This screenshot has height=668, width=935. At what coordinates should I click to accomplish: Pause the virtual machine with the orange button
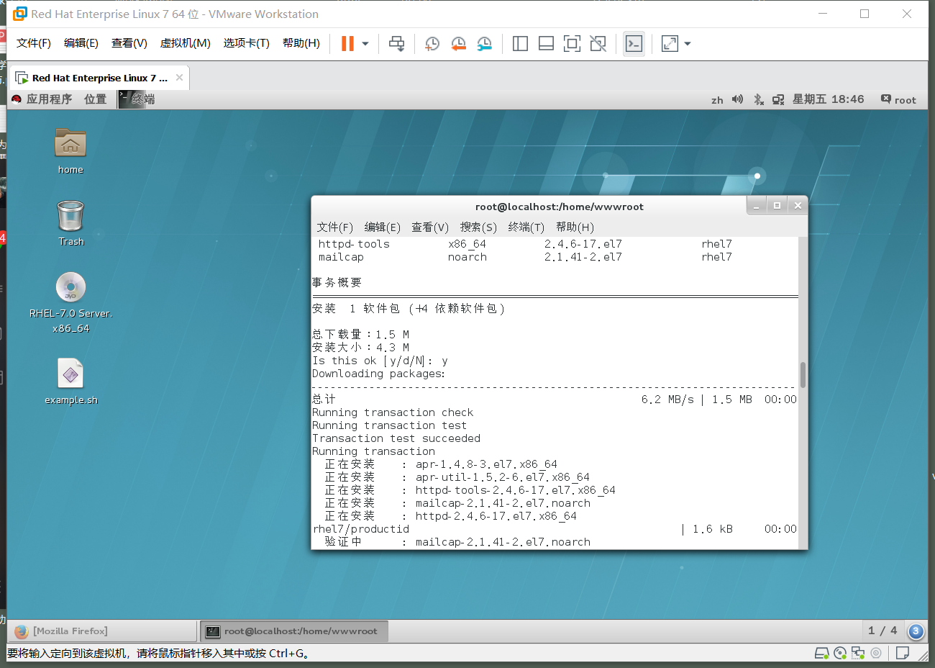pos(347,44)
